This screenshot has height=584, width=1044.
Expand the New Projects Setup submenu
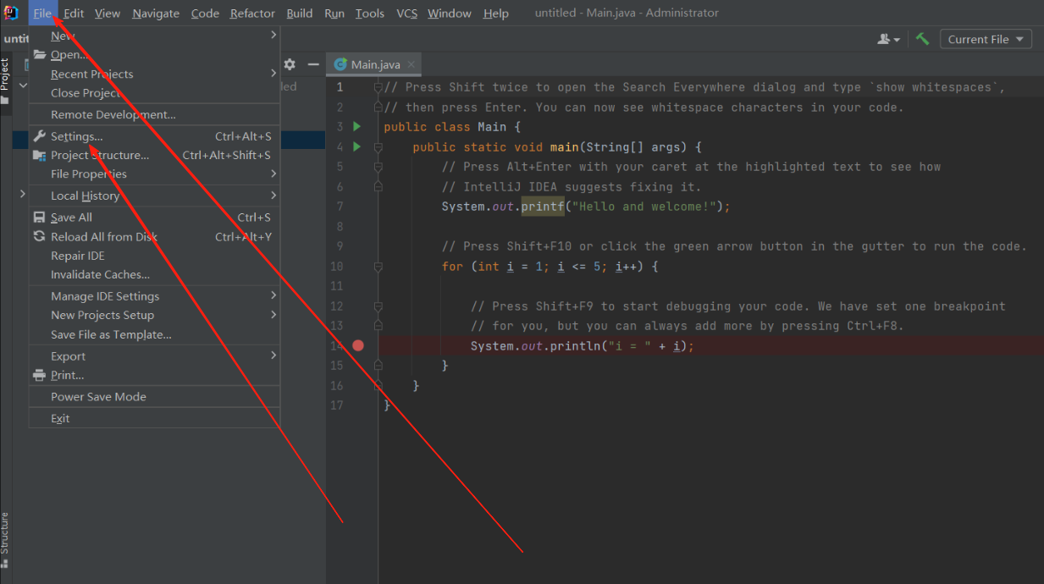pyautogui.click(x=154, y=315)
